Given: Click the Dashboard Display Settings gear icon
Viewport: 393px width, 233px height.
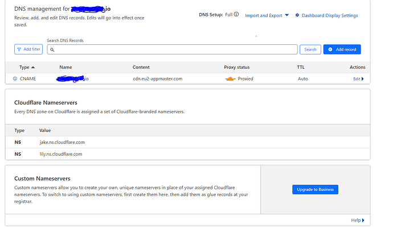Looking at the screenshot, I should pyautogui.click(x=297, y=15).
